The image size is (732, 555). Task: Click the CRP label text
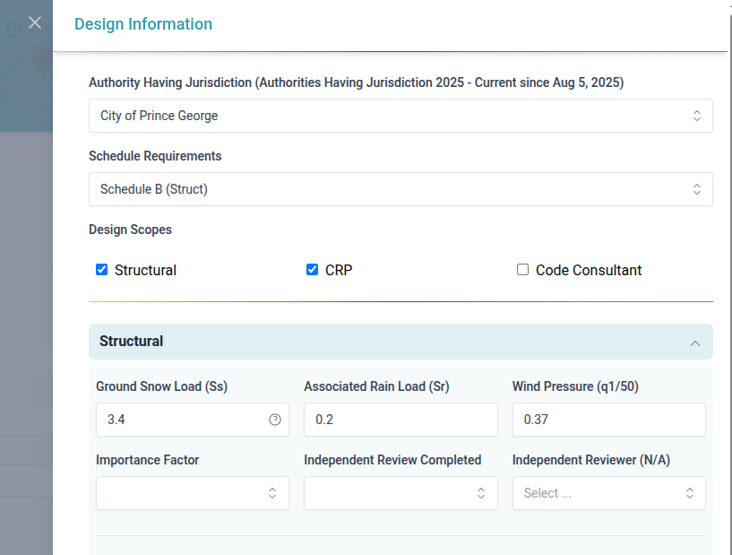(x=339, y=271)
